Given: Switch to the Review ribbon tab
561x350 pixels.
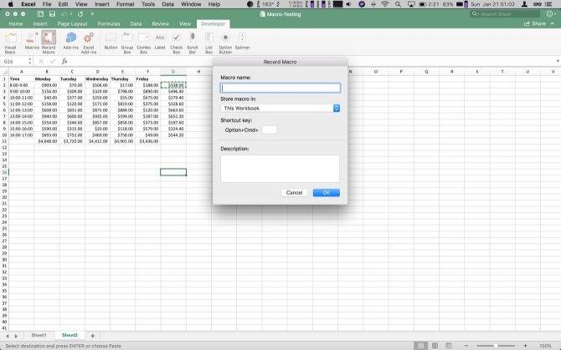Looking at the screenshot, I should (x=160, y=23).
